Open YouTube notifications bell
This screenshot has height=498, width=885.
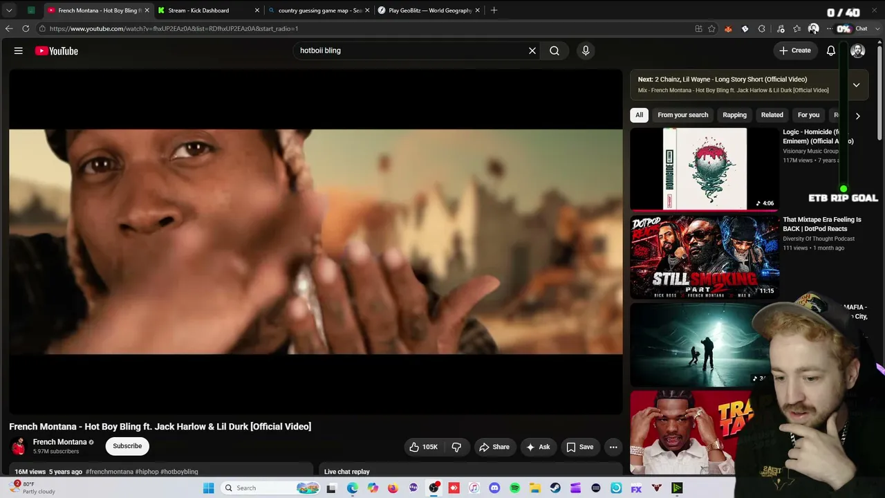[x=831, y=50]
